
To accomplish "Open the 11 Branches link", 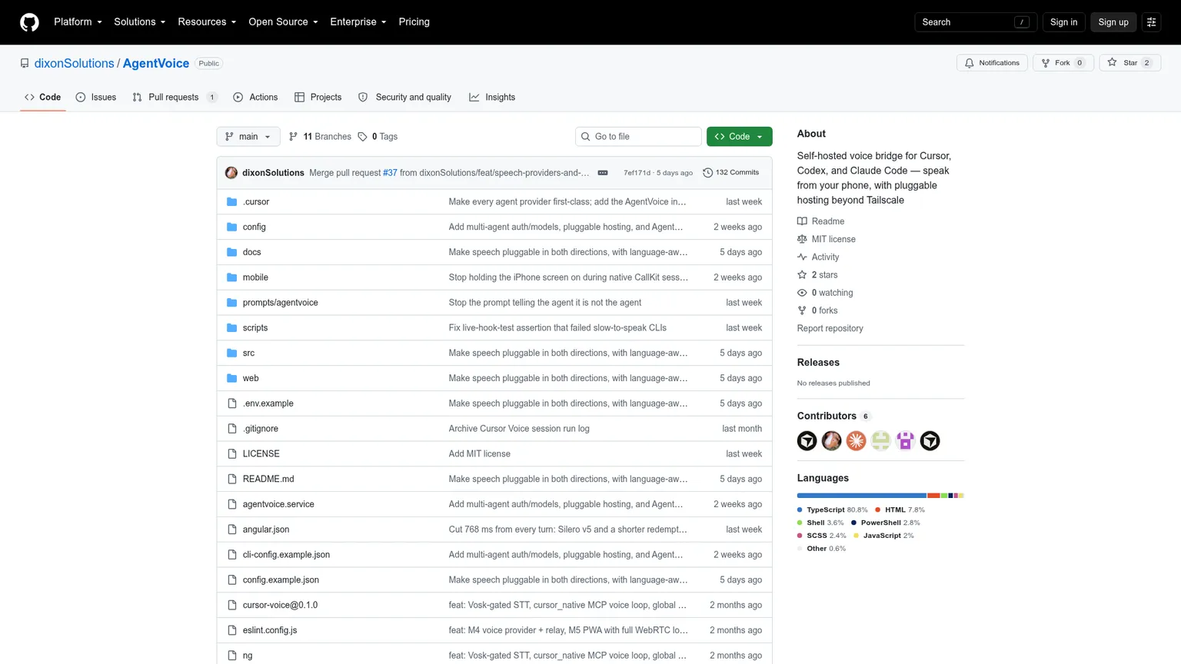I will point(320,137).
